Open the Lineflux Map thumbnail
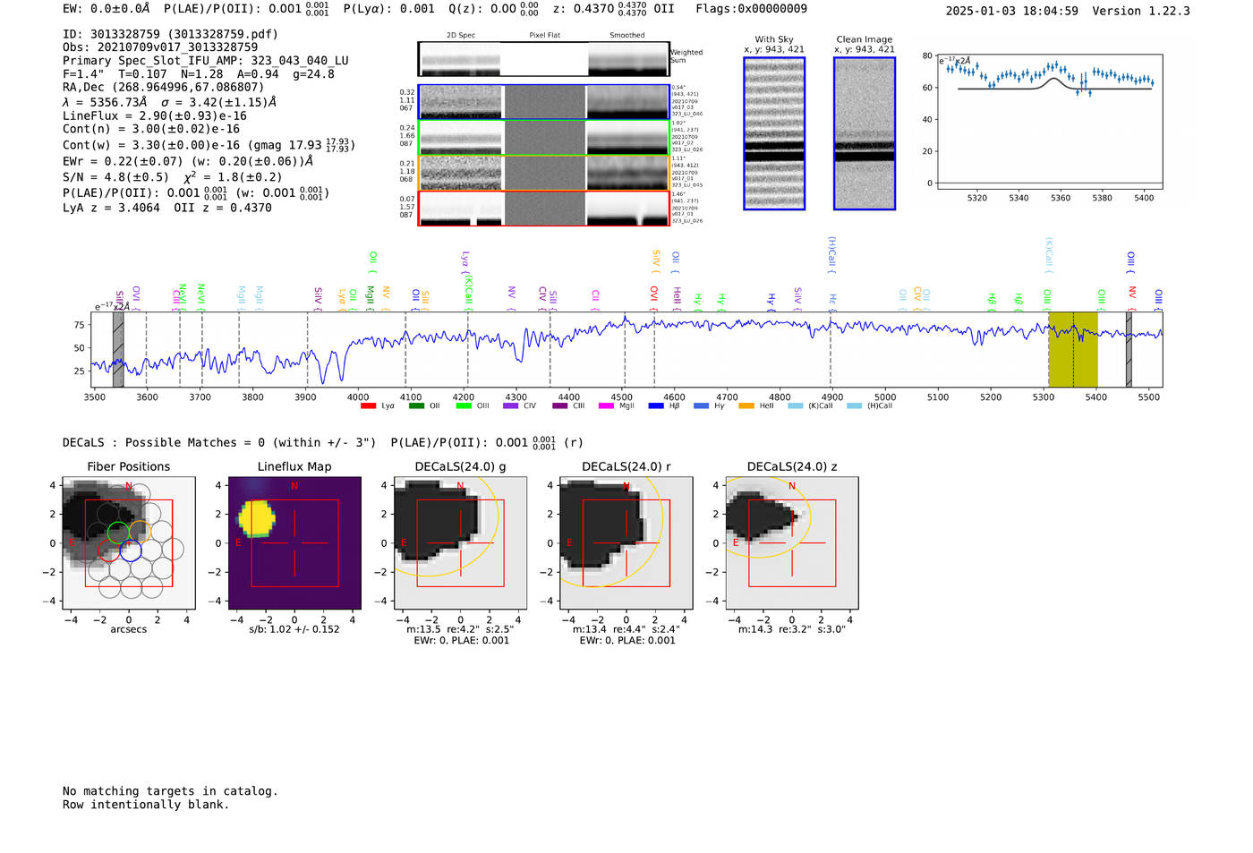Viewport: 1253px width, 853px height. (x=294, y=542)
